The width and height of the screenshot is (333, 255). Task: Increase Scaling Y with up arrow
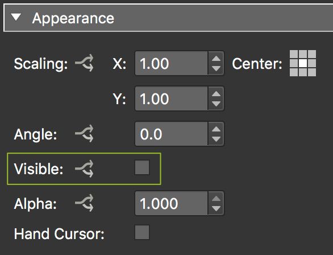pyautogui.click(x=216, y=93)
